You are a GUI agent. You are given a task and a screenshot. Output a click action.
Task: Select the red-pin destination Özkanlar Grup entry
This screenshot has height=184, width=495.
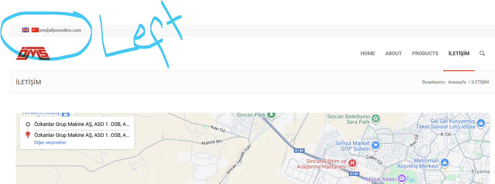pyautogui.click(x=77, y=135)
